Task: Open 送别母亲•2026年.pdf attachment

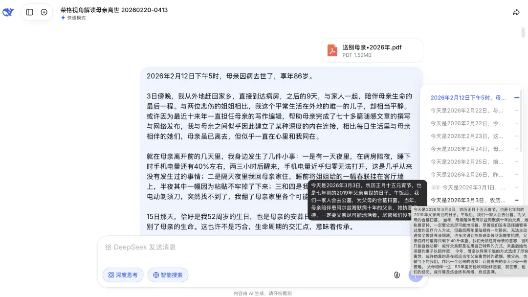Action: coord(372,50)
